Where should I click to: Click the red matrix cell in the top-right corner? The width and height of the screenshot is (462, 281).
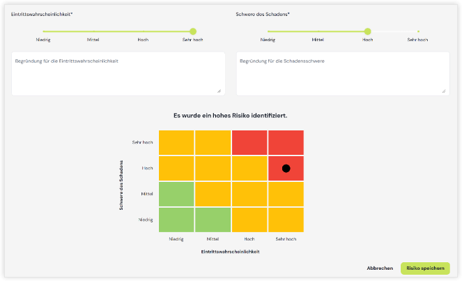(286, 142)
